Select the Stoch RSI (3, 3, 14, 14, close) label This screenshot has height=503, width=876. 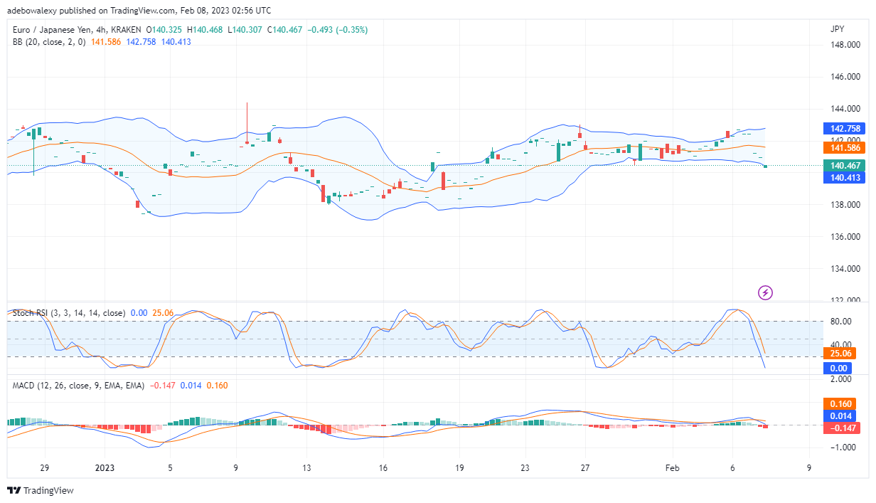coord(69,313)
